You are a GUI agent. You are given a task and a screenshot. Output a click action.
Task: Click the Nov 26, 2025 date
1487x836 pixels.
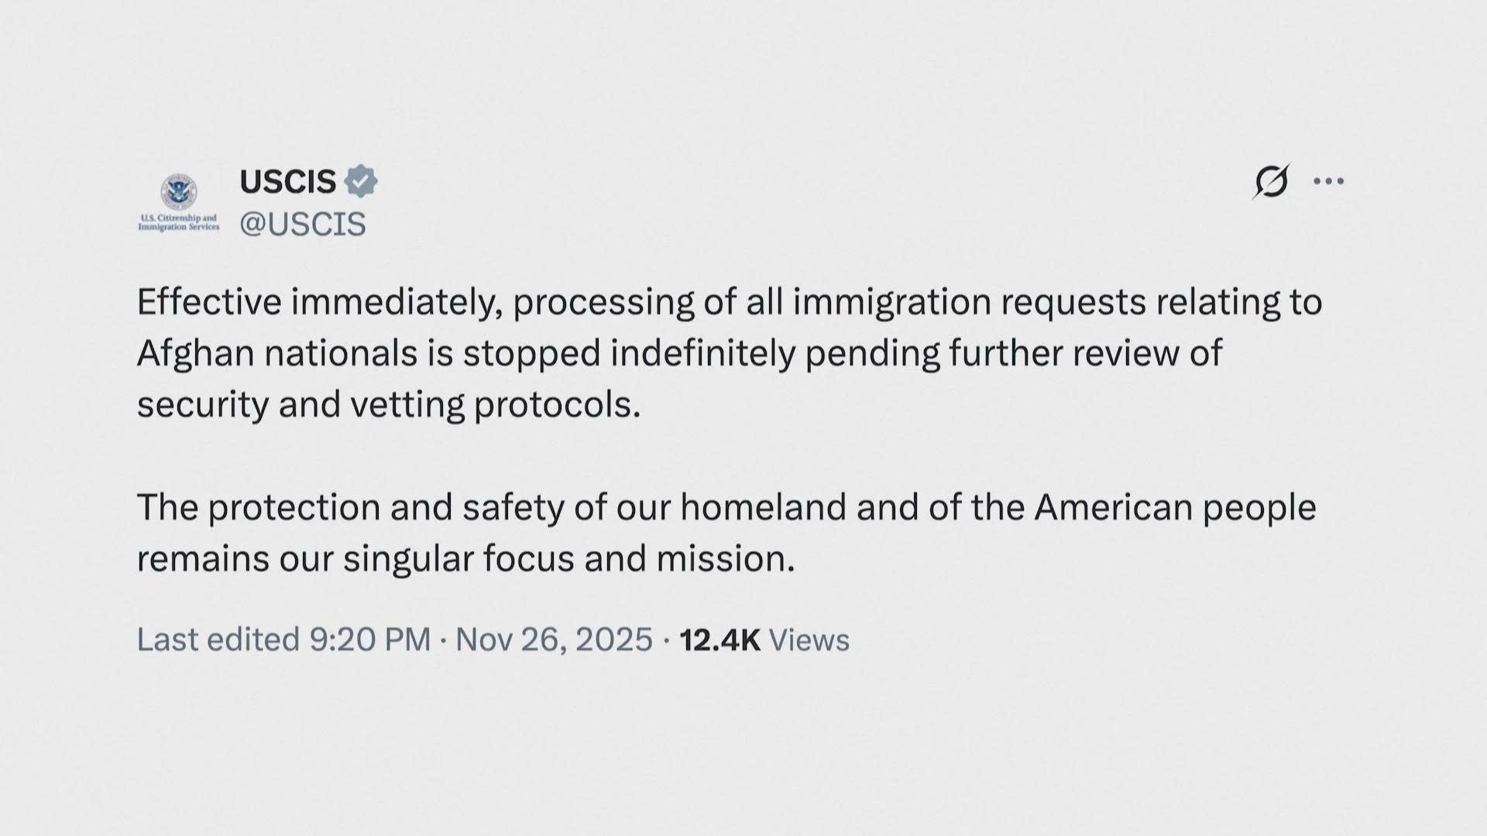[554, 639]
